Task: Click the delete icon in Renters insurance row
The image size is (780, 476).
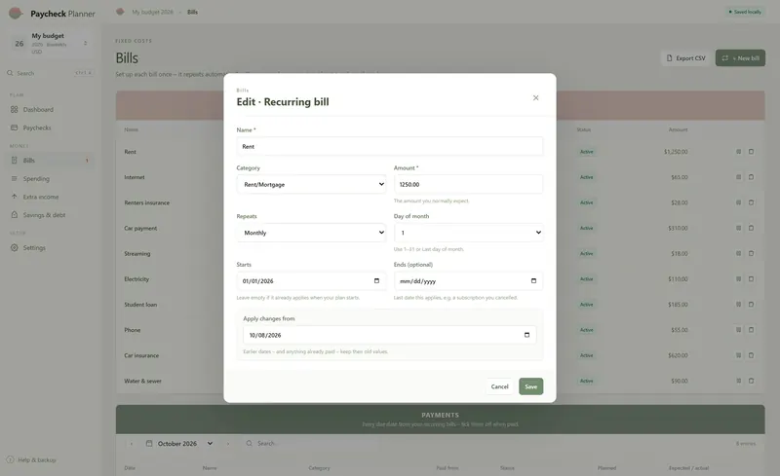Action: [x=751, y=202]
